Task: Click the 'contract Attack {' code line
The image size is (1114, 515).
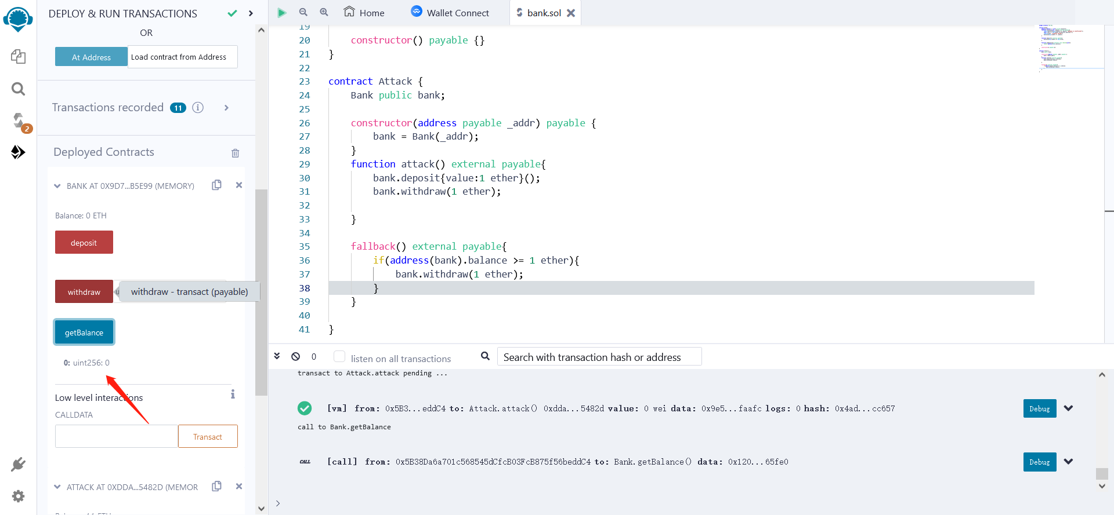Action: (x=375, y=81)
